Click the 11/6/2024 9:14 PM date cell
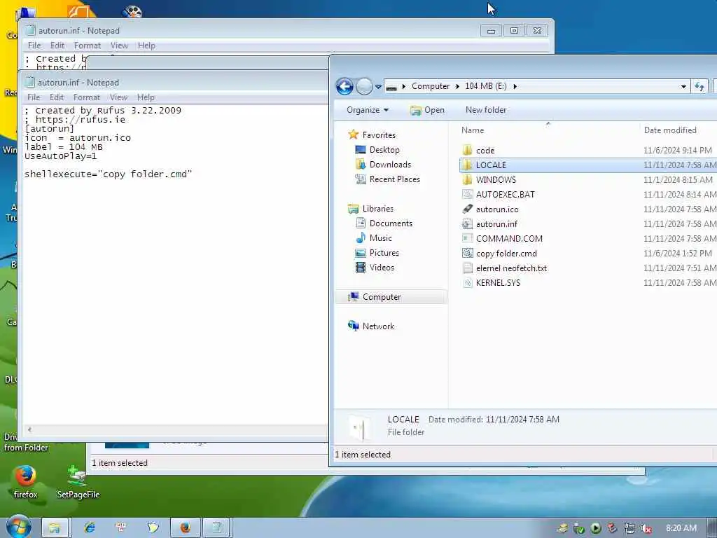717x538 pixels. (677, 150)
